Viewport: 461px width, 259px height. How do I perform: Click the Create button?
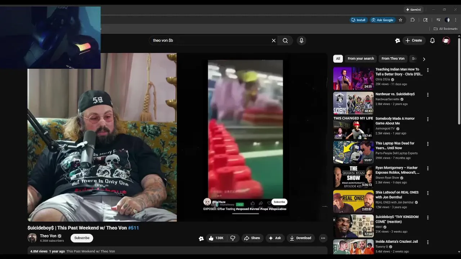413,41
